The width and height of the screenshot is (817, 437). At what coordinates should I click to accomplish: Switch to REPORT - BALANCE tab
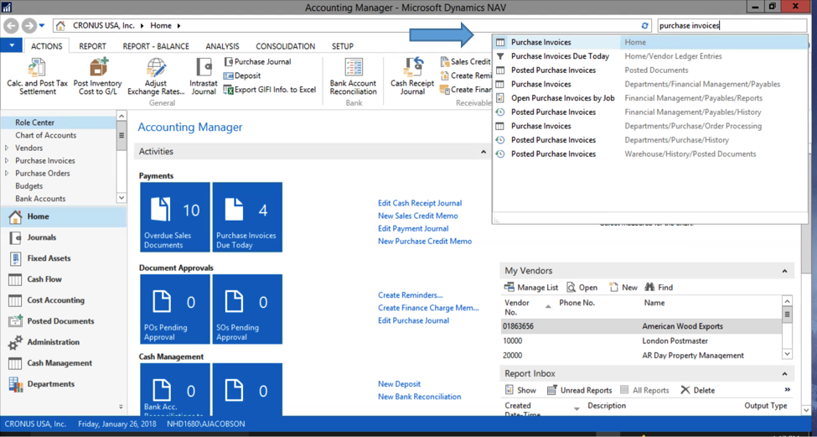[x=156, y=46]
